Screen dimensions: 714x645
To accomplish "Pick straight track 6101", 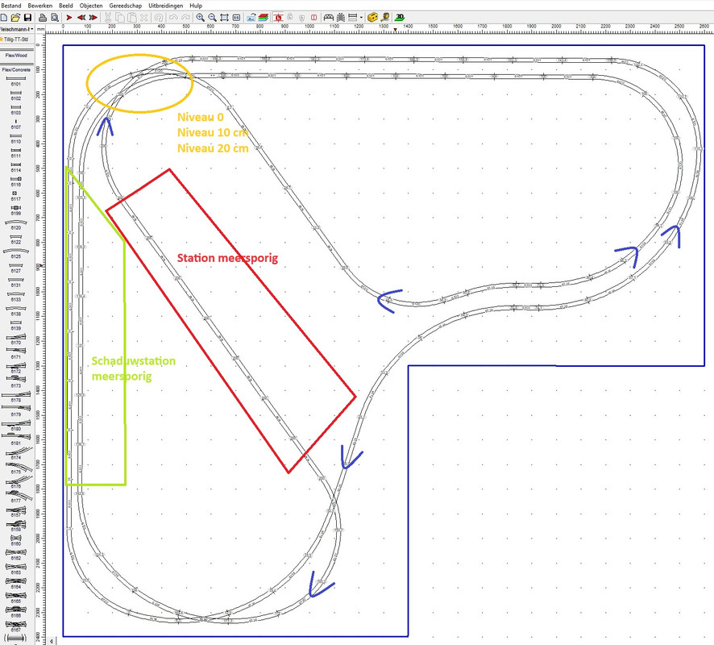I will [x=16, y=81].
